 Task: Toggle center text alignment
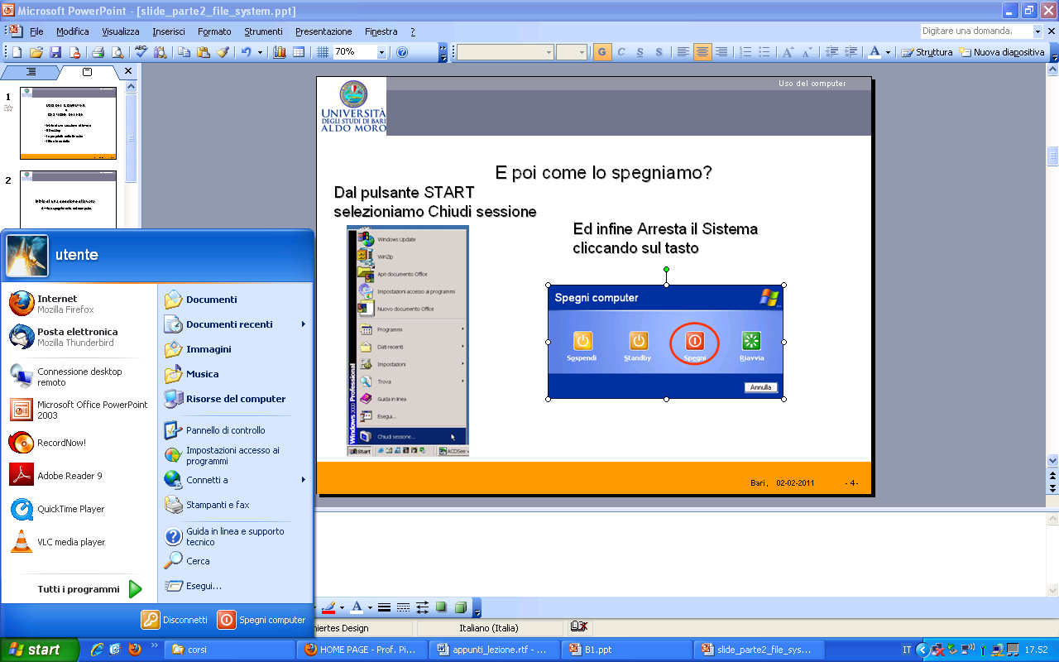coord(702,52)
